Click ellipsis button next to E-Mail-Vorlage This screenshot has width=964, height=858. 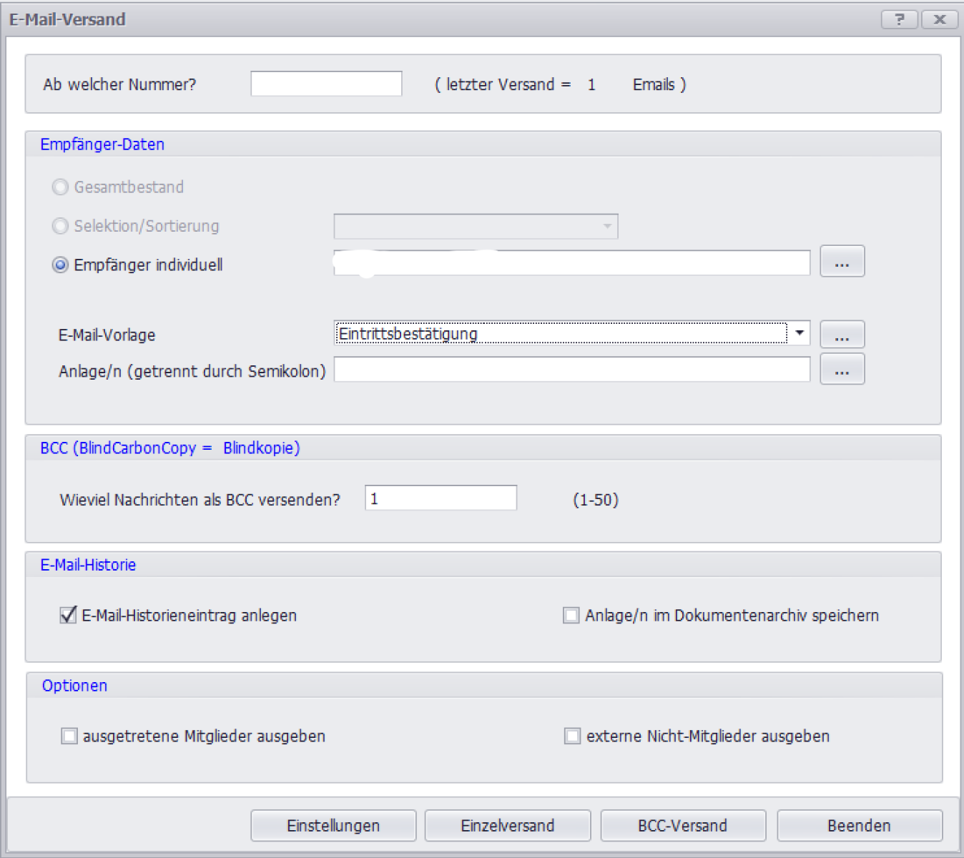[x=842, y=335]
